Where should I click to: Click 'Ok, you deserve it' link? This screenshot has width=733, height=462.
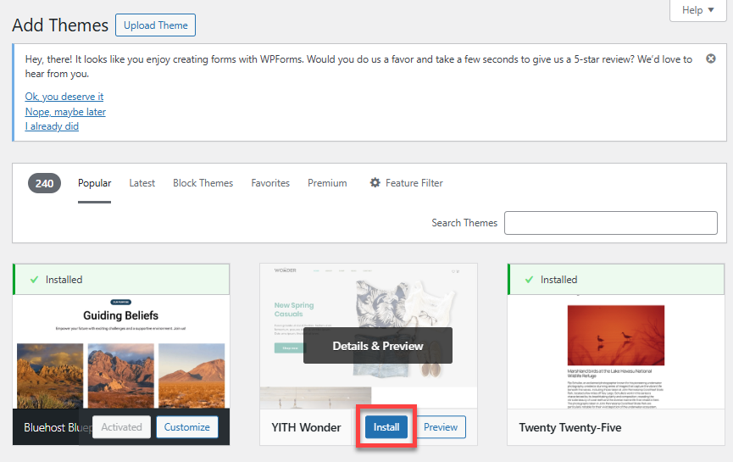click(x=64, y=97)
